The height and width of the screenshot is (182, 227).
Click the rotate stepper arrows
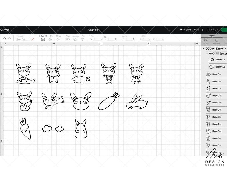point(133,39)
